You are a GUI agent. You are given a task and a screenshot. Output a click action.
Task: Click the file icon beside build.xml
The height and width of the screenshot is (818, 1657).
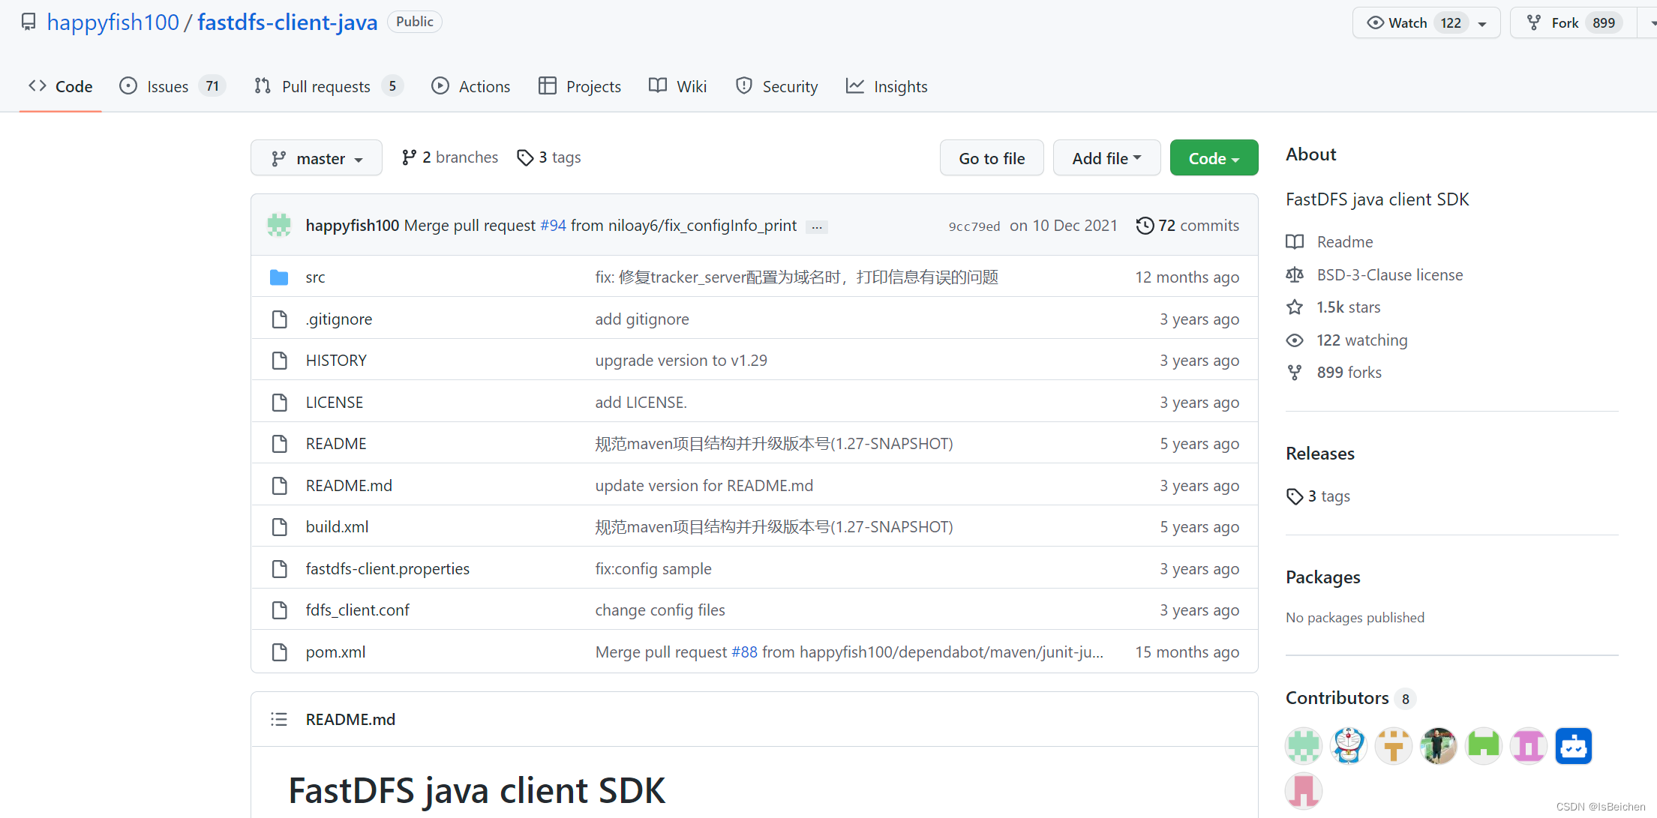click(279, 527)
